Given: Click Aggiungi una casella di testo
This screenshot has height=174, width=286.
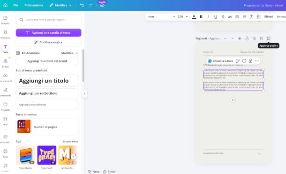Looking at the screenshot, I should 48,33.
